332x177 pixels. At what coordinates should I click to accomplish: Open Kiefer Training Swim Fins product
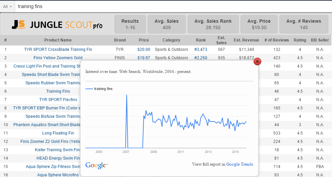pyautogui.click(x=58, y=150)
